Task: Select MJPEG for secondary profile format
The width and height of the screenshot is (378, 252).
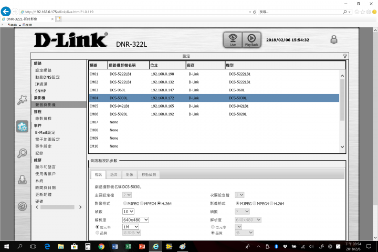Action: (237, 203)
